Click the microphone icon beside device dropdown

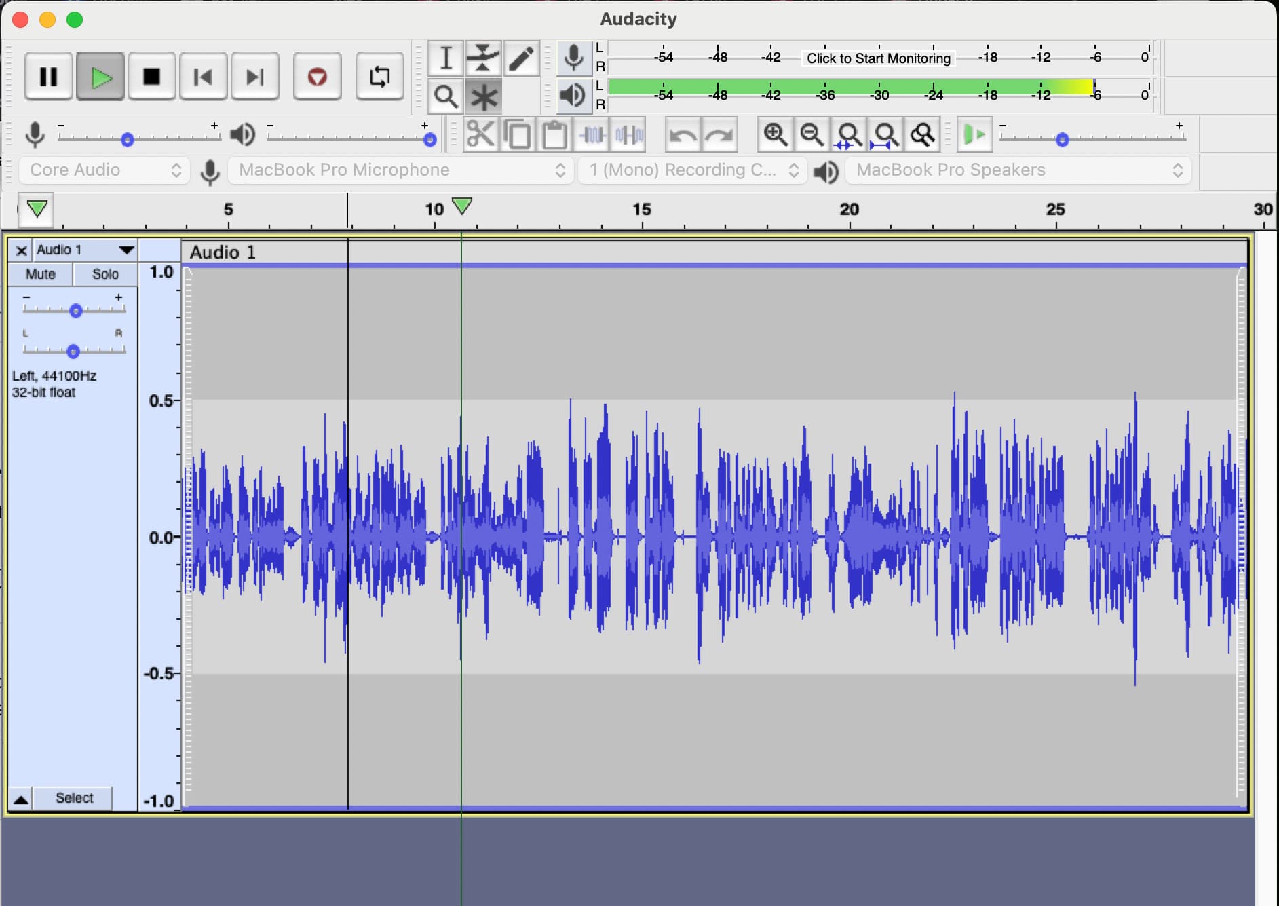210,172
